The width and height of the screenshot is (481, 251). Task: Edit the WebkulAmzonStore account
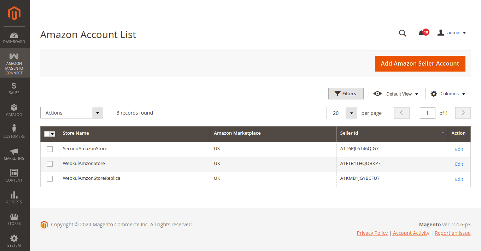459,164
